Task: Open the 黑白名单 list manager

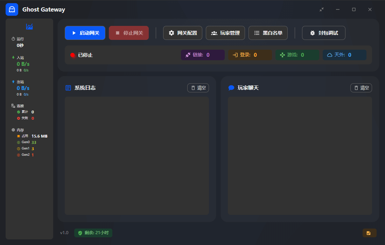Action: click(x=268, y=33)
